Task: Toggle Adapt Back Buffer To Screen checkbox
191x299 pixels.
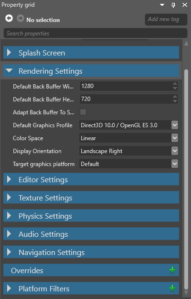Action: point(83,112)
